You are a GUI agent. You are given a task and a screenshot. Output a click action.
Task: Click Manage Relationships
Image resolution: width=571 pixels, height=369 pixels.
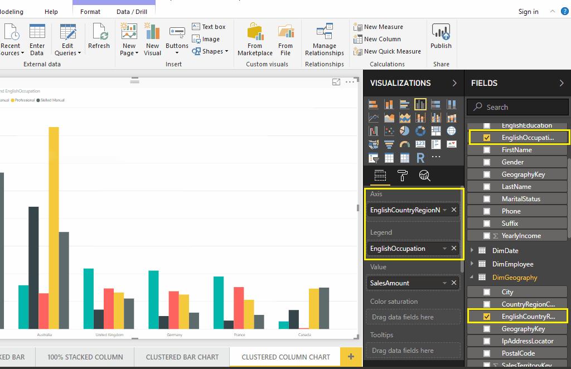tap(325, 40)
